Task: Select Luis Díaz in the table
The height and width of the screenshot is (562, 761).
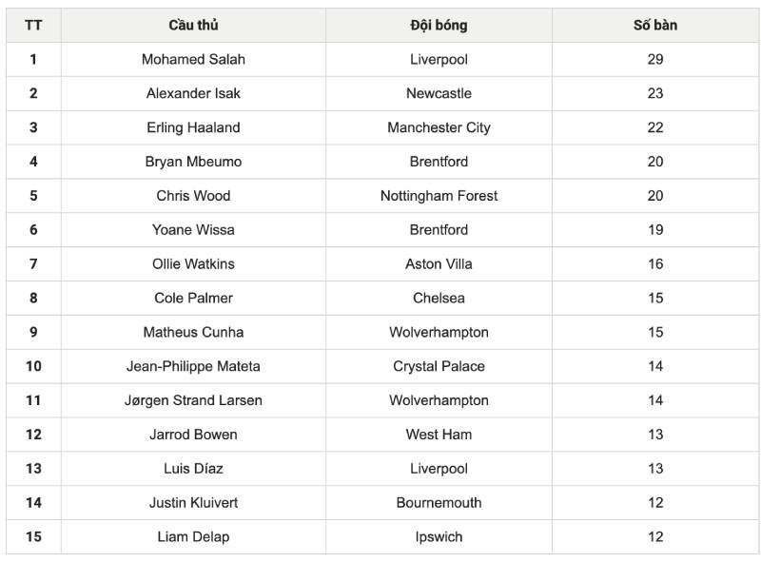Action: click(193, 469)
